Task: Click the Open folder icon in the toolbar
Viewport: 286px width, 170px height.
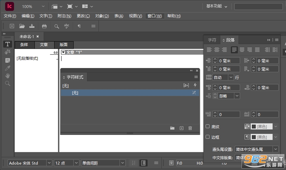Action: point(22,26)
